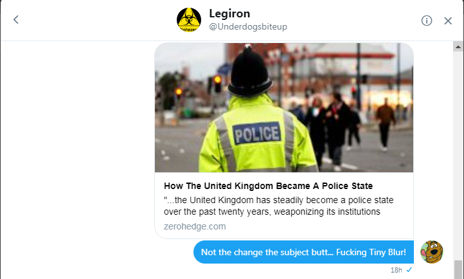Open the police officer article image
Image resolution: width=464 pixels, height=279 pixels.
coord(283,107)
